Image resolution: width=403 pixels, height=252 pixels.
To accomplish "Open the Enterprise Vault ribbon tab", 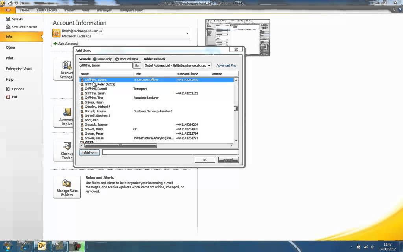I will click(x=131, y=10).
